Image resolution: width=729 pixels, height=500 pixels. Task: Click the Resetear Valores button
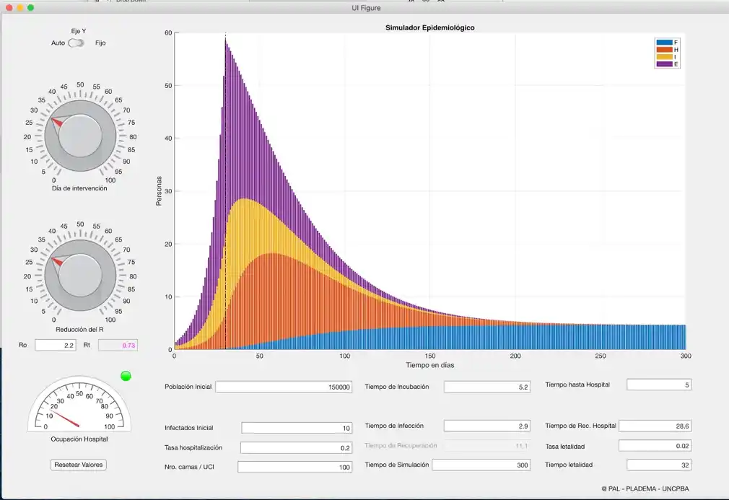pos(79,465)
